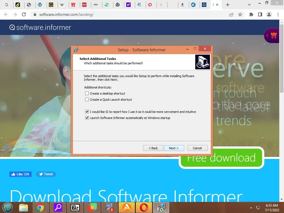Viewport: 284px width, 213px height.
Task: Switch to the Google tab
Action: [x=7, y=5]
